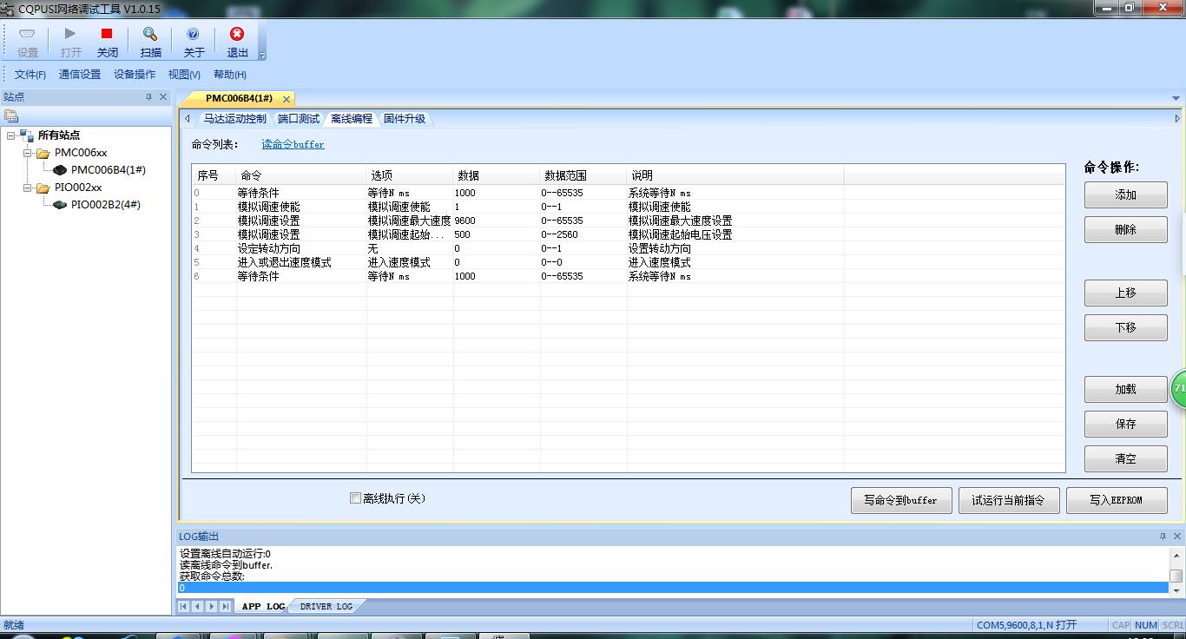Image resolution: width=1186 pixels, height=639 pixels.
Task: Select the PMC006xx folder
Action: coord(81,153)
